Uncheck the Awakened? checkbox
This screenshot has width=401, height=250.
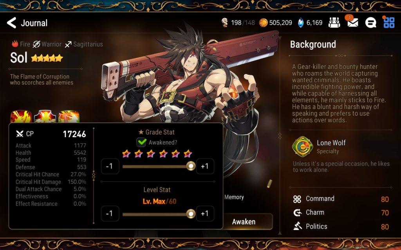pos(141,142)
